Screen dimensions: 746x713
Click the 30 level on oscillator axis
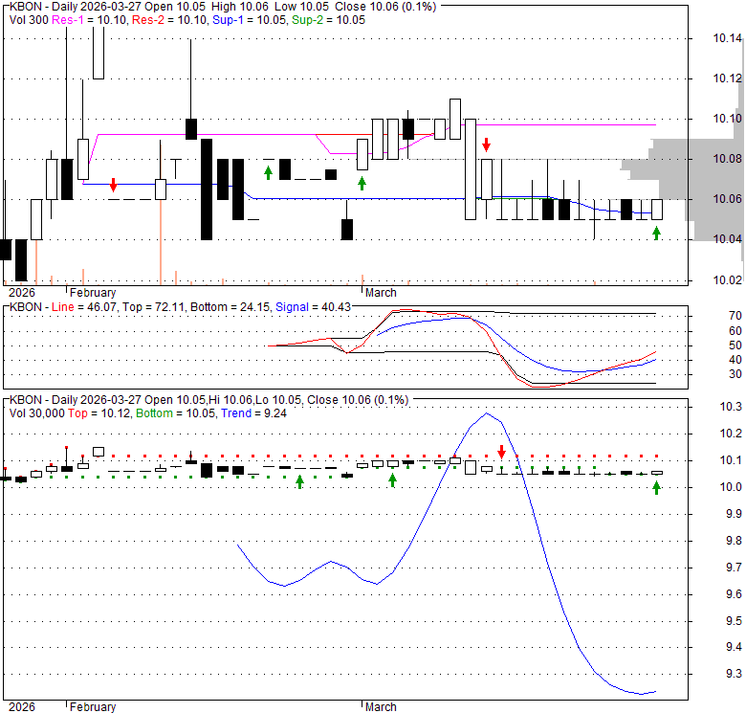pyautogui.click(x=735, y=374)
